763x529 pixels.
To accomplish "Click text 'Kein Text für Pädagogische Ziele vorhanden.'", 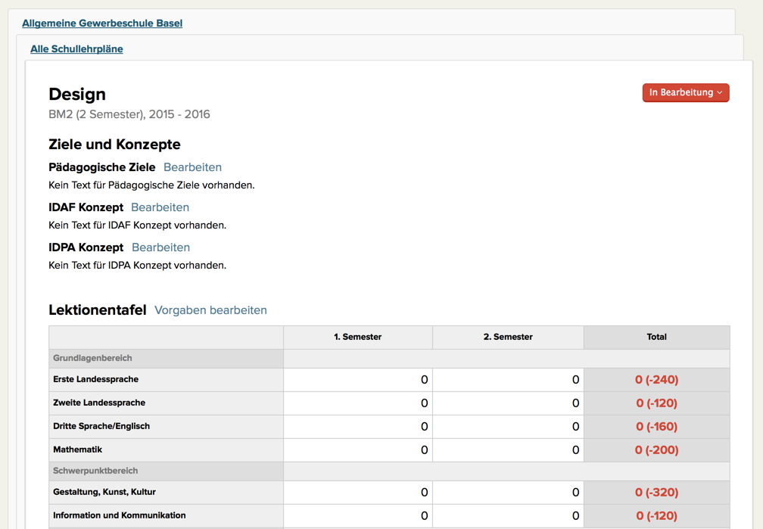I will click(152, 185).
